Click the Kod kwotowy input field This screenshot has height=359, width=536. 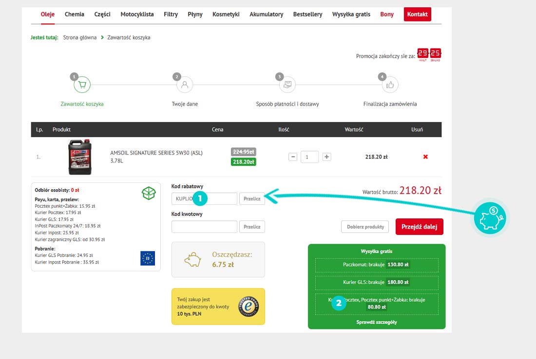click(x=204, y=227)
